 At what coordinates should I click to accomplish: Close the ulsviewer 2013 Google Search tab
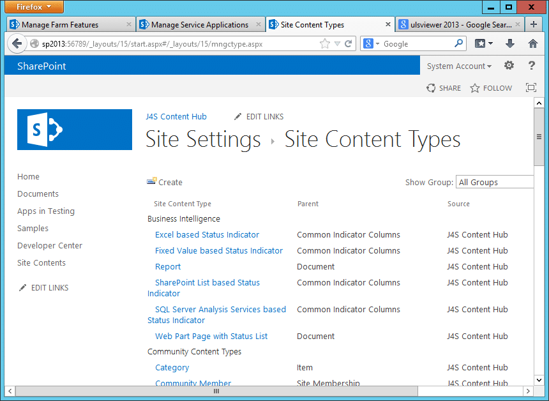[x=518, y=24]
